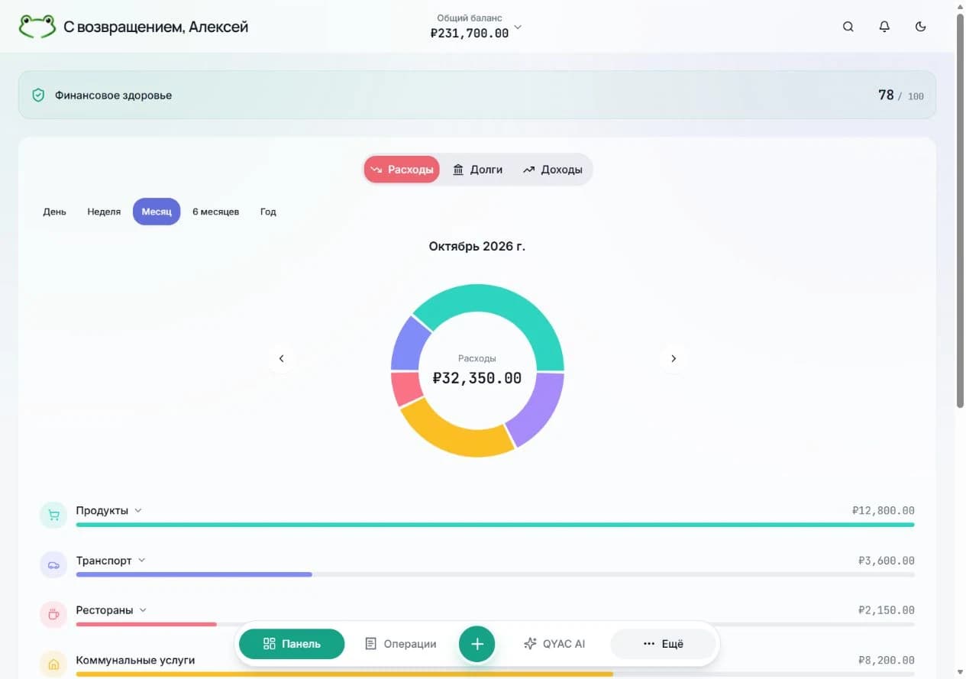The height and width of the screenshot is (679, 966).
Task: Switch to the Доходы tab
Action: tap(552, 170)
